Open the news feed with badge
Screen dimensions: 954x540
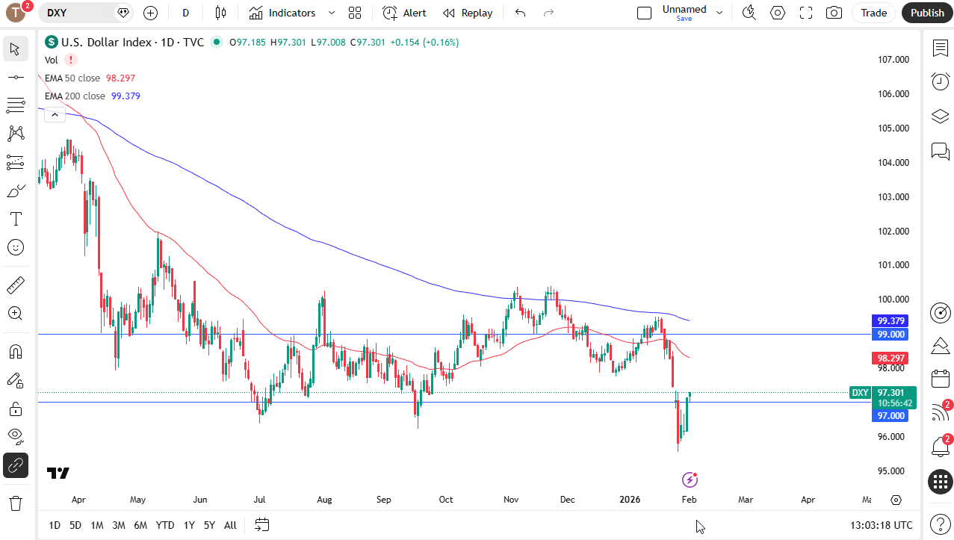tap(940, 413)
